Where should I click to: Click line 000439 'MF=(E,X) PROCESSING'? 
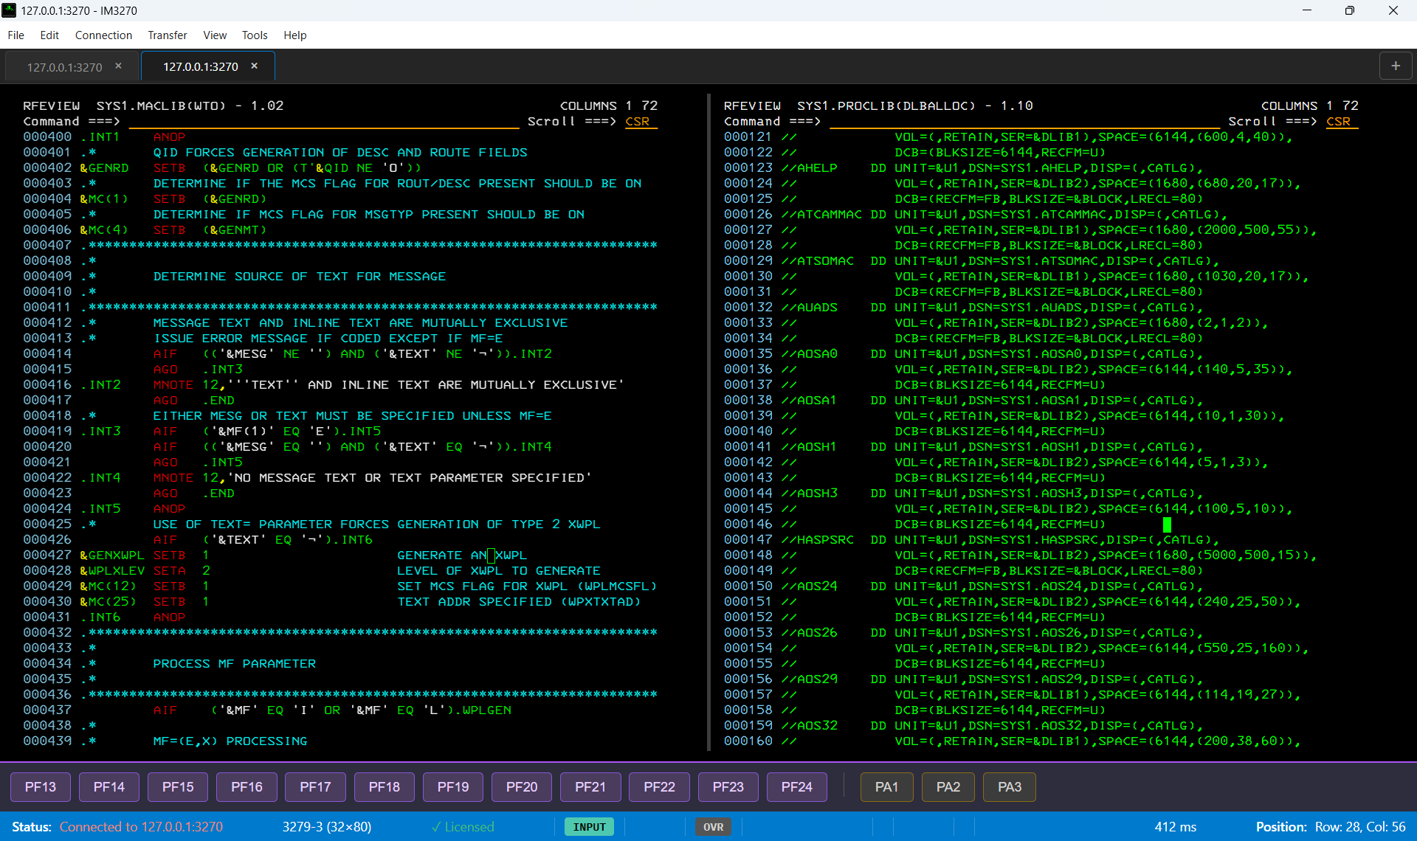click(x=230, y=741)
